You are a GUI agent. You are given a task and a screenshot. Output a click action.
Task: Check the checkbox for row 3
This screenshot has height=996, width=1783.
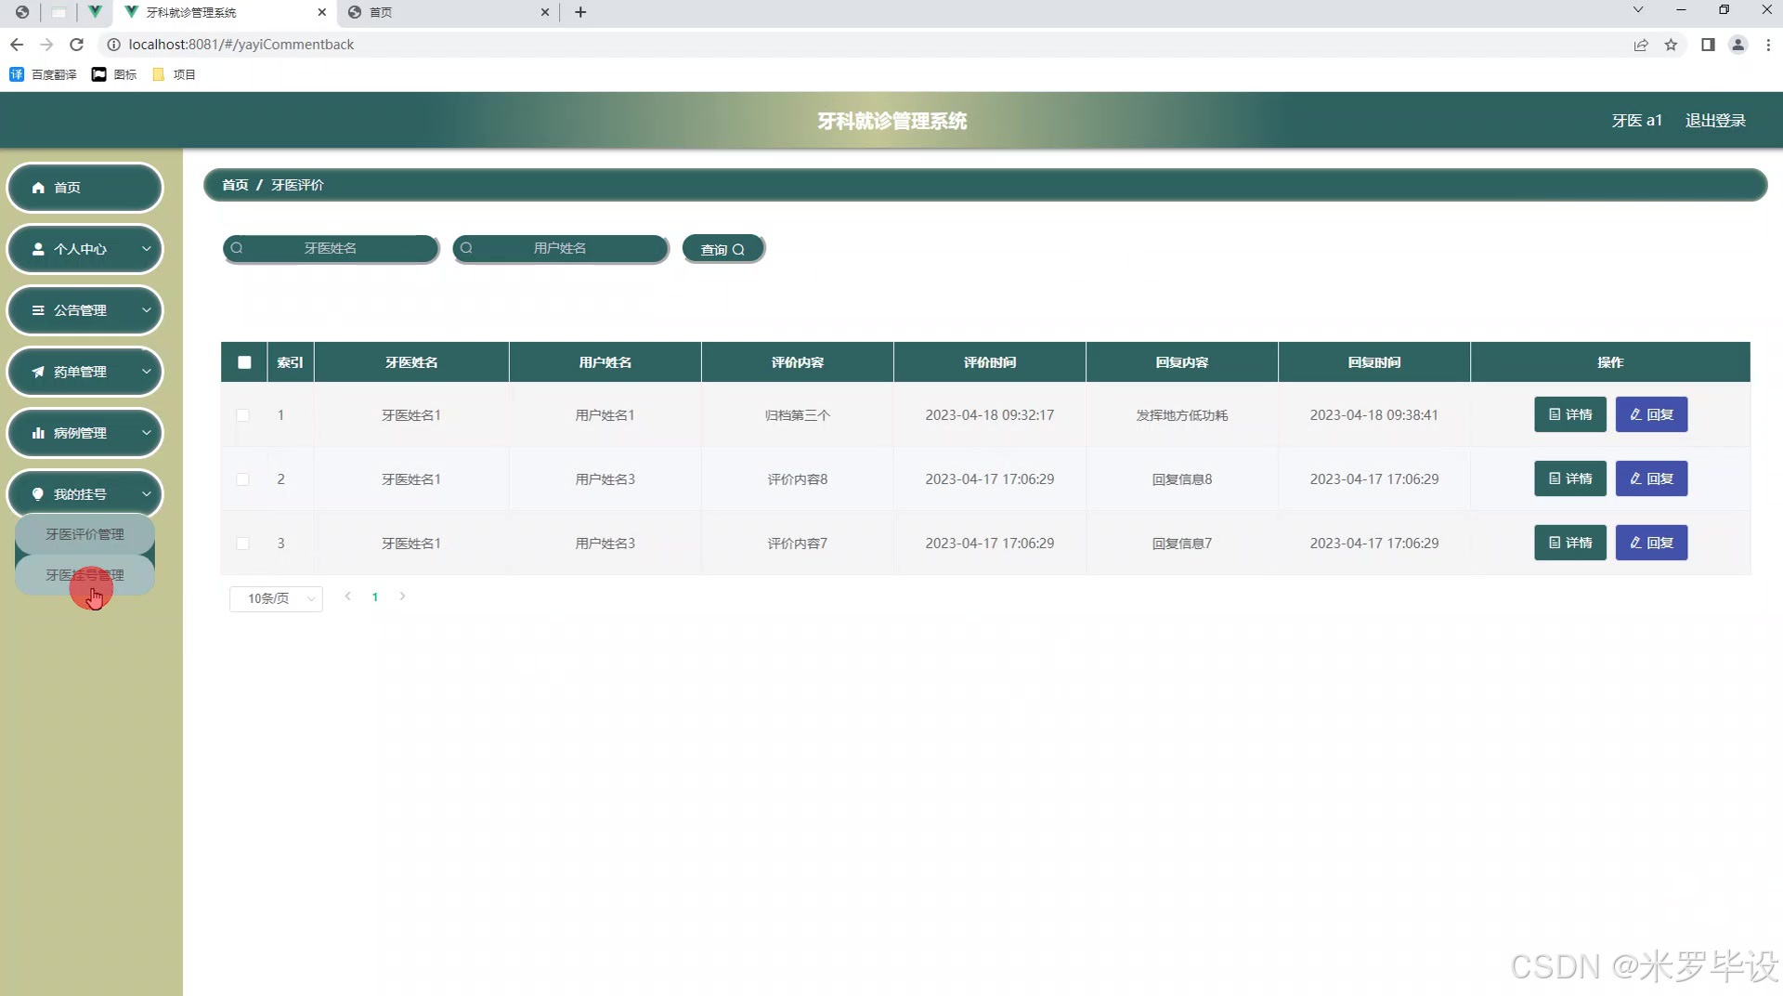tap(242, 544)
